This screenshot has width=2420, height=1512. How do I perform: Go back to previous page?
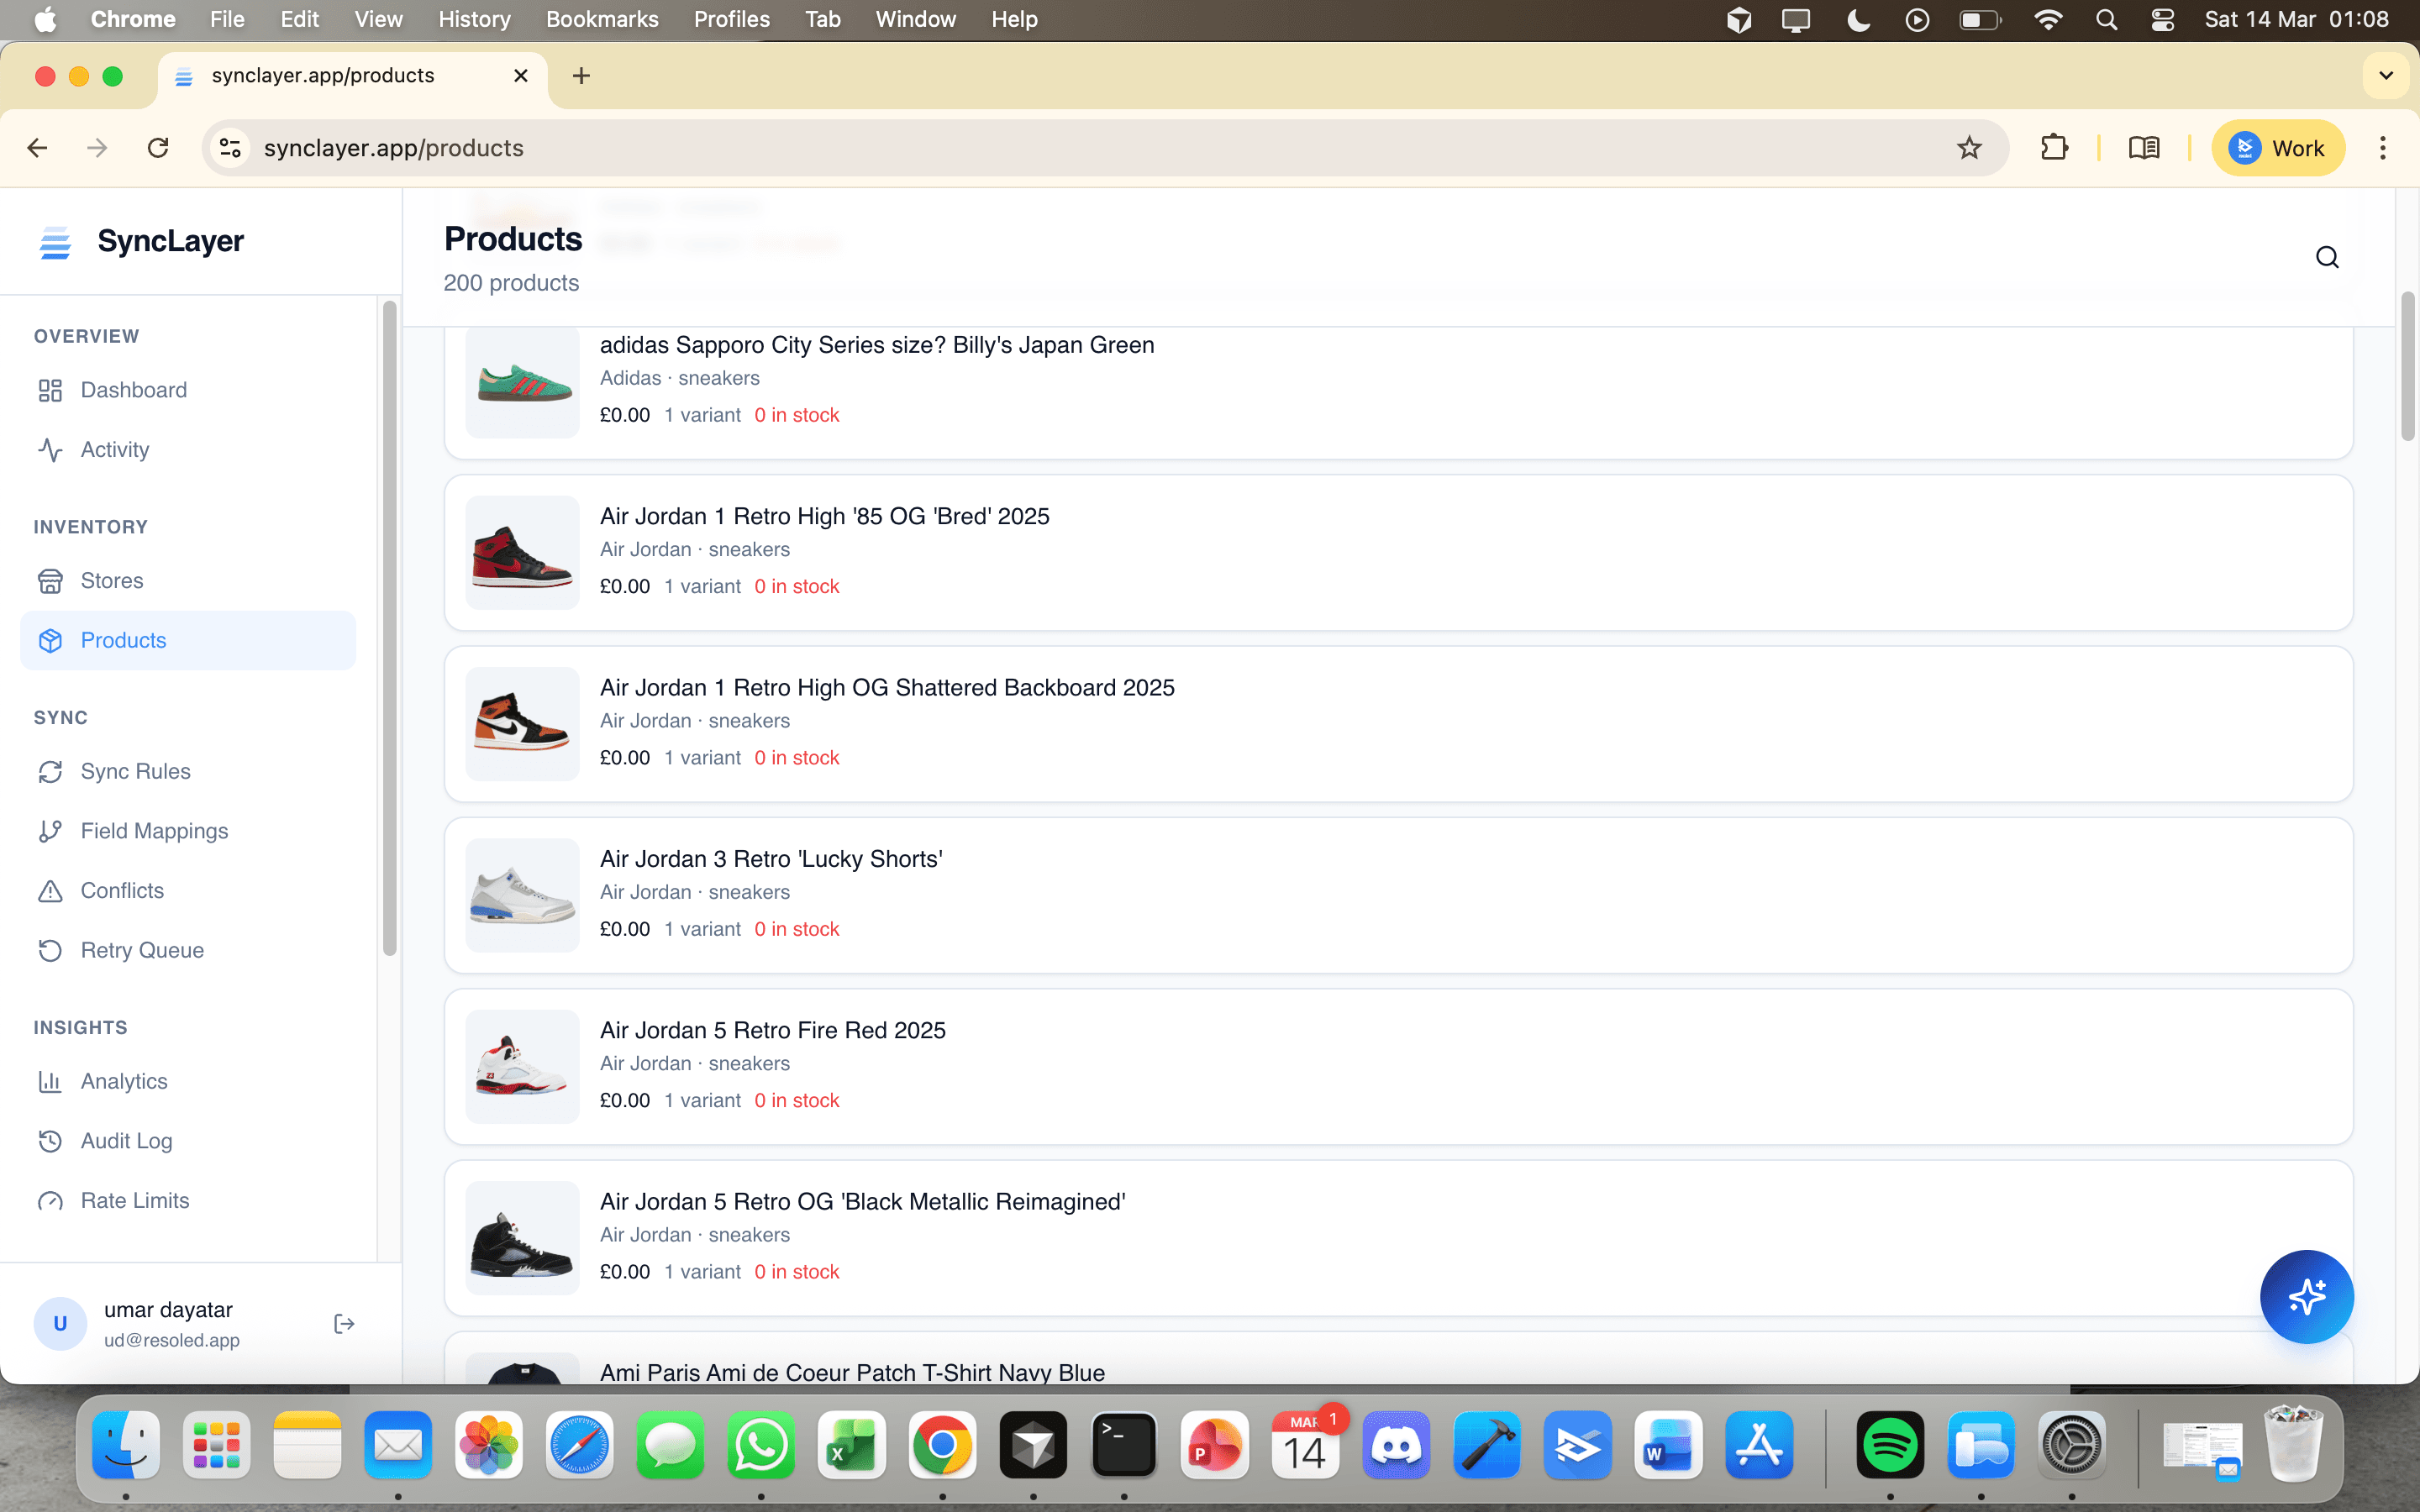[x=38, y=148]
